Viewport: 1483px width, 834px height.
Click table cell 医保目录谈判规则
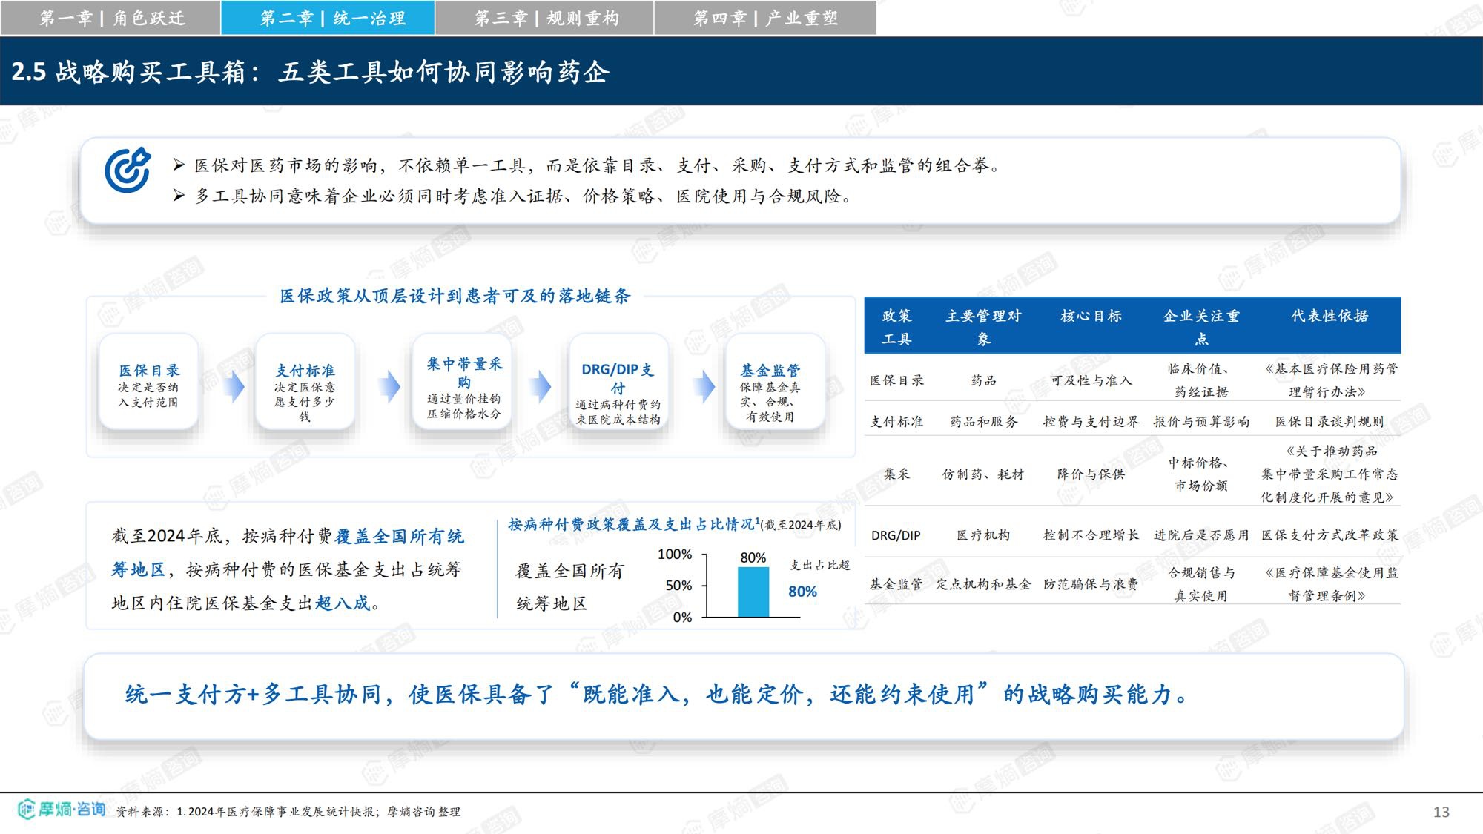[1330, 422]
